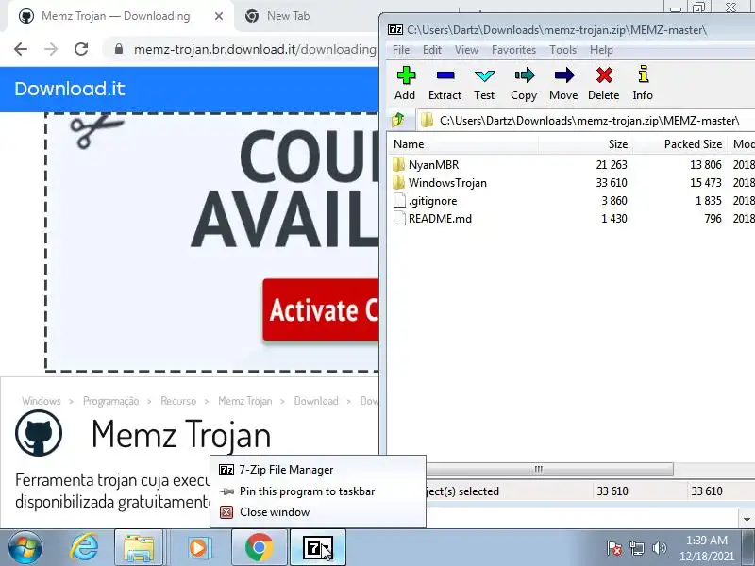Click the Windows breadcrumb link
This screenshot has width=755, height=566.
42,401
